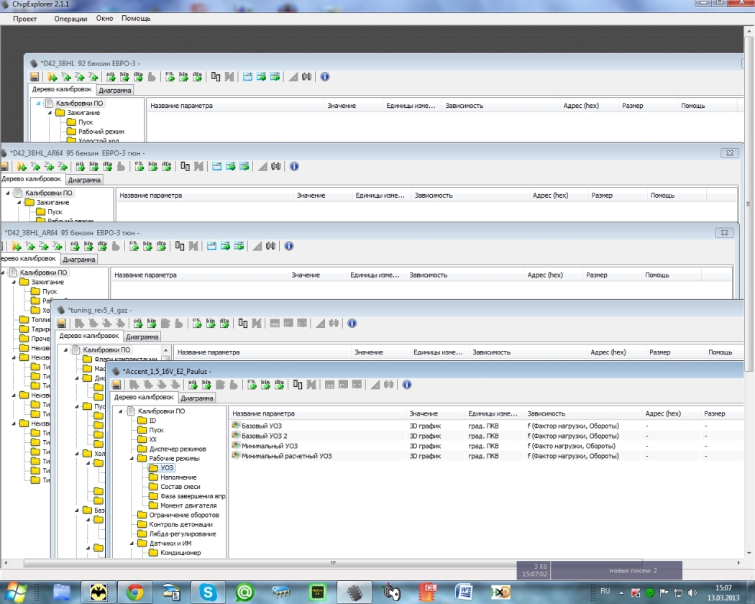Click the 'ori' import icon in Accent window toolbar

tap(193, 385)
